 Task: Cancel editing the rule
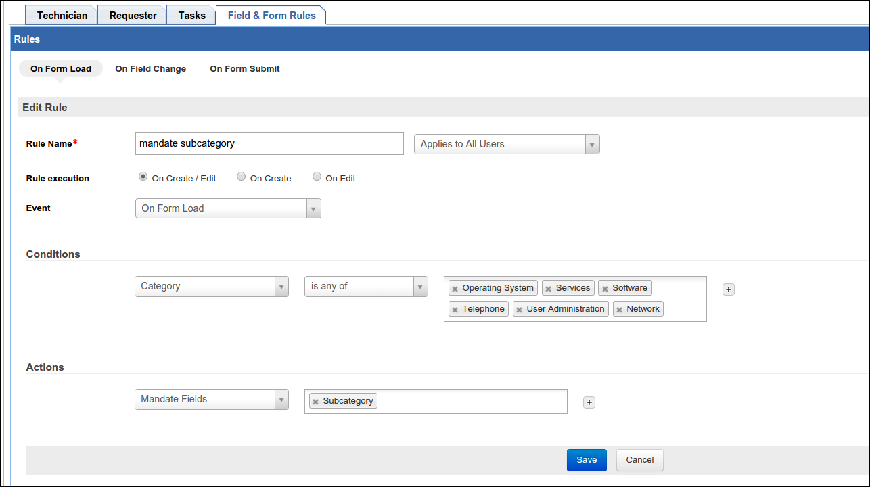(x=639, y=460)
